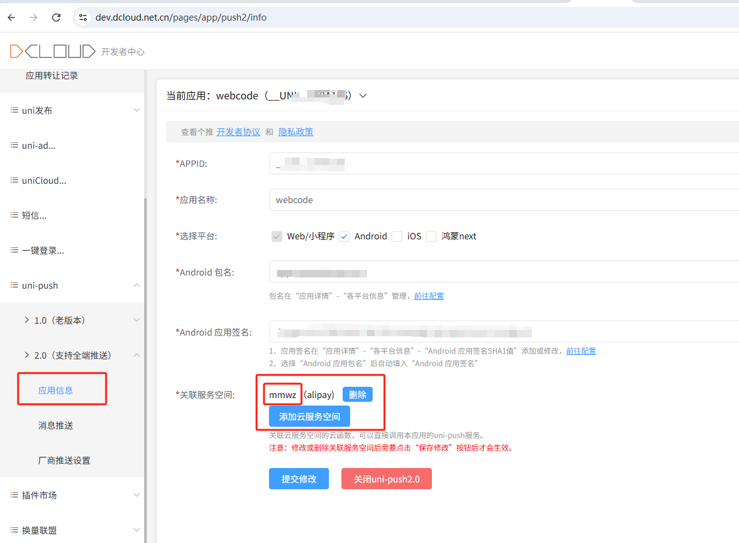This screenshot has height=543, width=739.
Task: Enable the iOS platform checkbox
Action: [x=396, y=236]
